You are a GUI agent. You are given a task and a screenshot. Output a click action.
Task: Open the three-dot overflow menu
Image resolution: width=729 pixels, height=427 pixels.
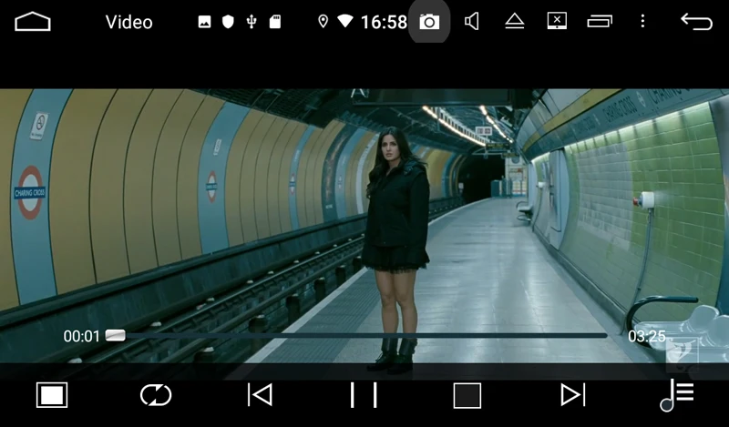[x=642, y=21]
